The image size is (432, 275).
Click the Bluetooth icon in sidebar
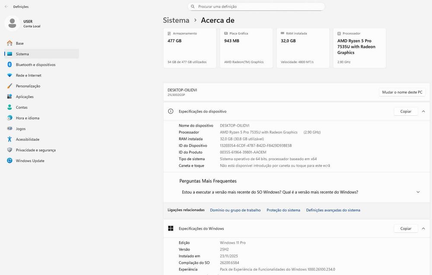(x=10, y=64)
